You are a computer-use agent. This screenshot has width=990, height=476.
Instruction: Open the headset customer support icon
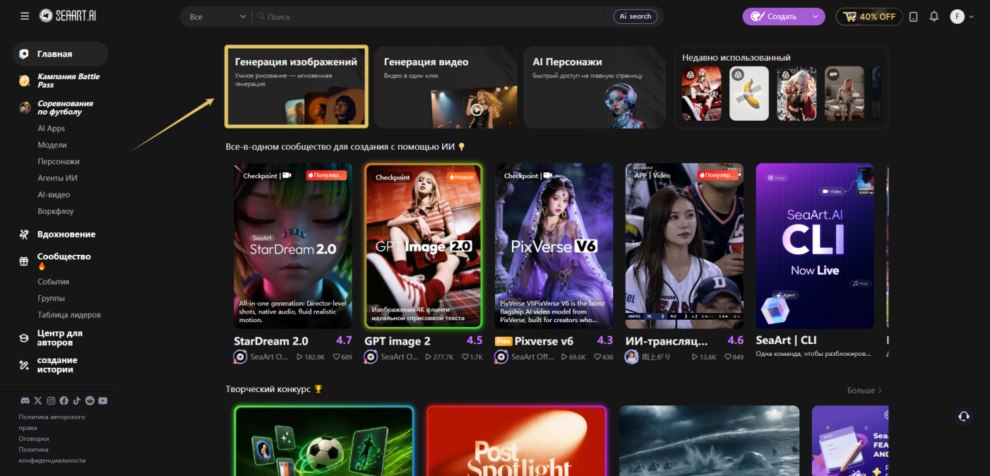click(x=964, y=416)
